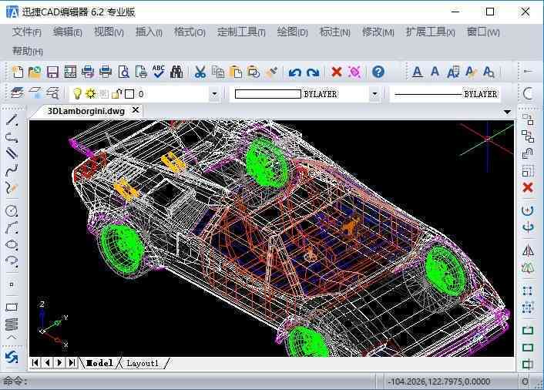Image resolution: width=544 pixels, height=390 pixels.
Task: Select the 3DLamborgini.dwg tab
Action: pos(86,111)
